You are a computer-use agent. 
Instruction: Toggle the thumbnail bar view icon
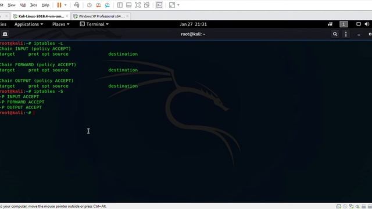[x=129, y=5]
